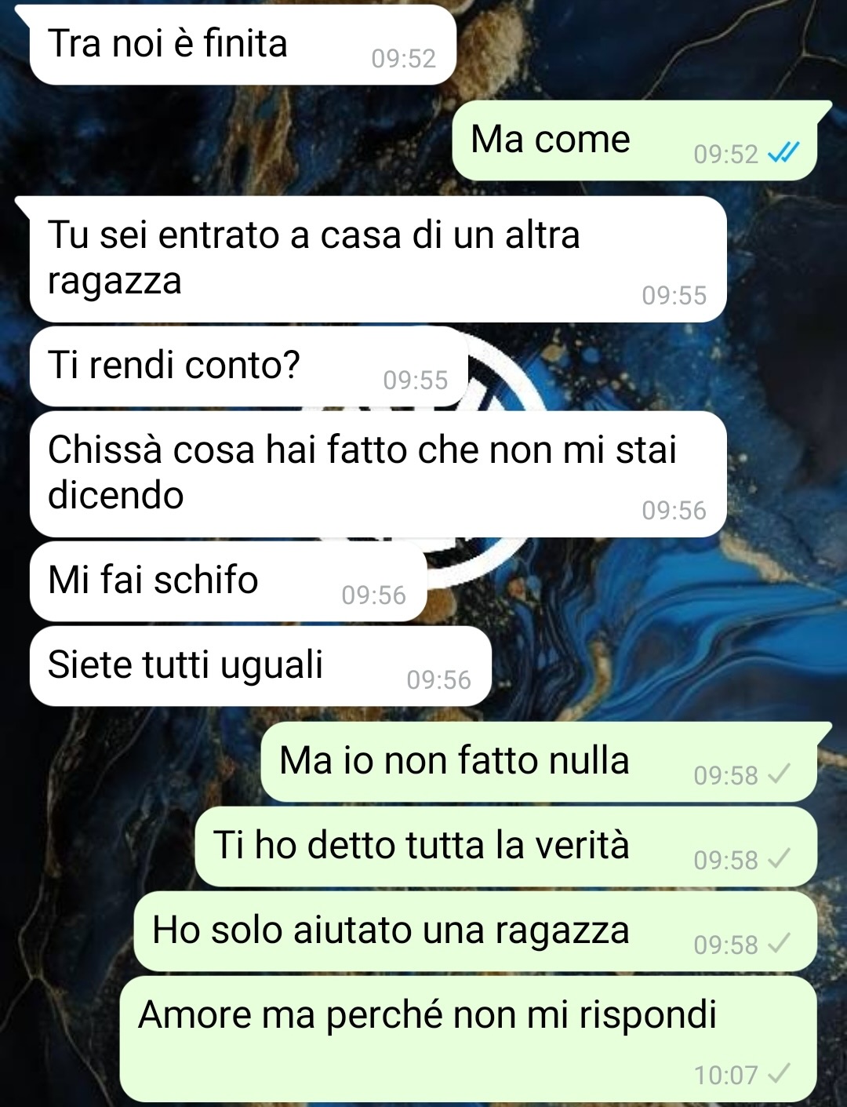
Task: Select the 'Tra noi è finita' message
Action: click(242, 45)
